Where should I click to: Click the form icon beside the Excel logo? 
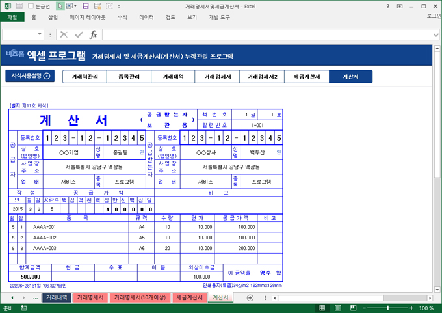[19, 6]
